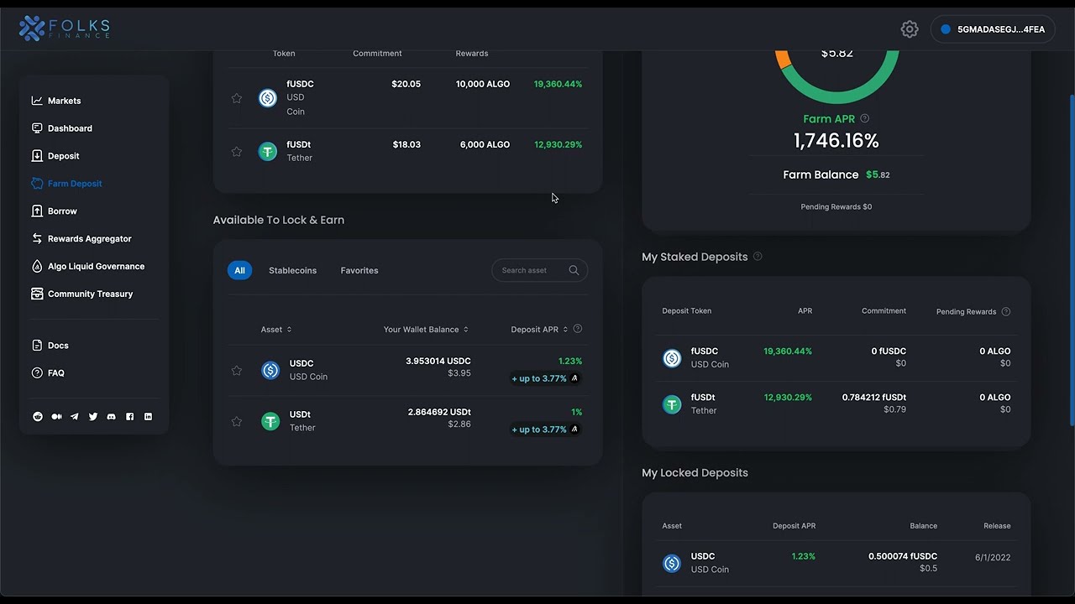Open the Facebook page icon
Screen dimensions: 1075x604
coord(129,417)
